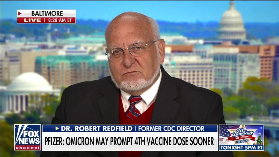The width and height of the screenshot is (279, 157).
Task: Click the red LIVE badge
Action: (x=32, y=20)
